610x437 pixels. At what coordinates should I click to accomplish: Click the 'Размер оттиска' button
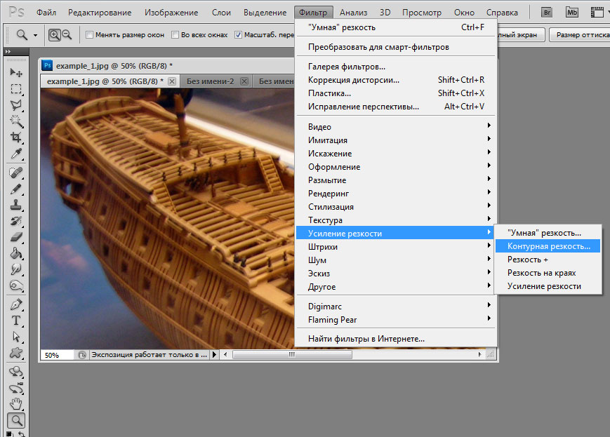tap(580, 34)
